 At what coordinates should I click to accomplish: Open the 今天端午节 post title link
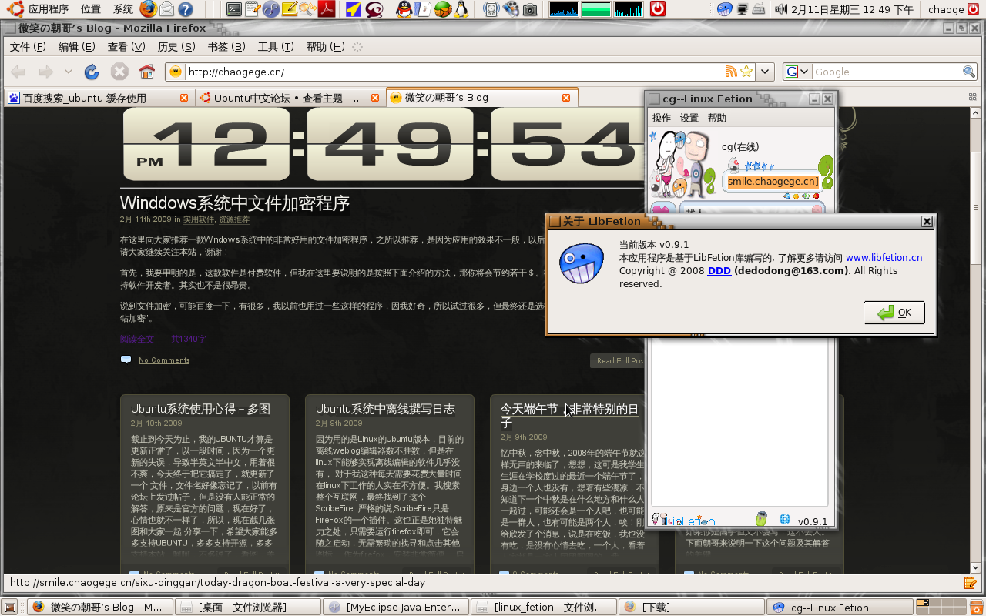[x=570, y=416]
